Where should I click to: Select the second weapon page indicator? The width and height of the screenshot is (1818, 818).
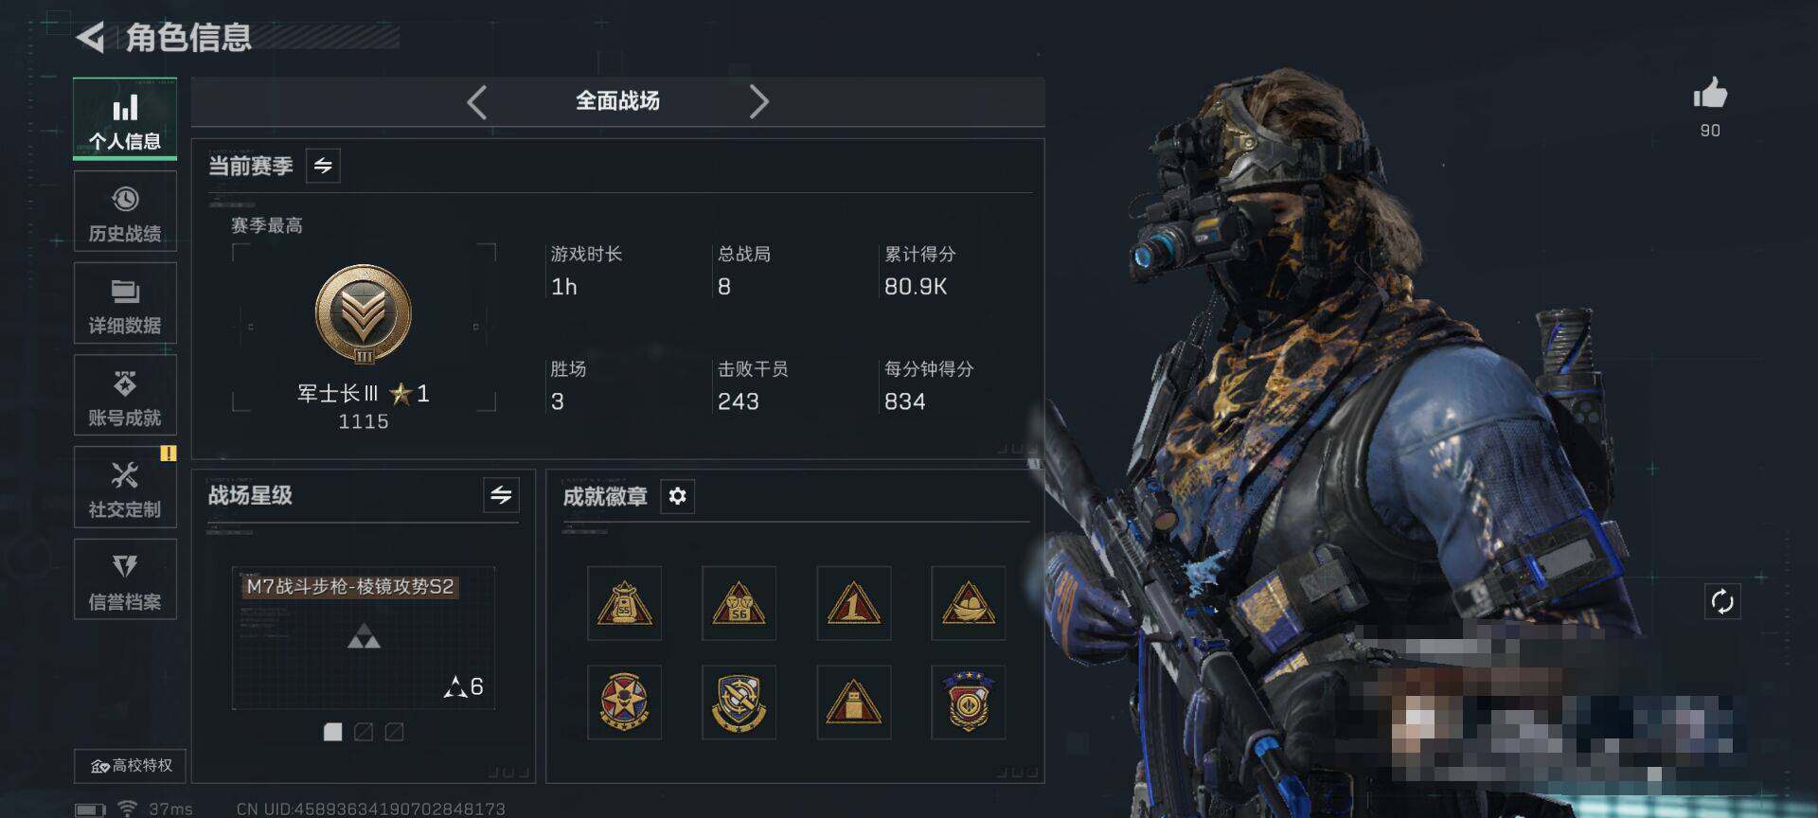364,732
